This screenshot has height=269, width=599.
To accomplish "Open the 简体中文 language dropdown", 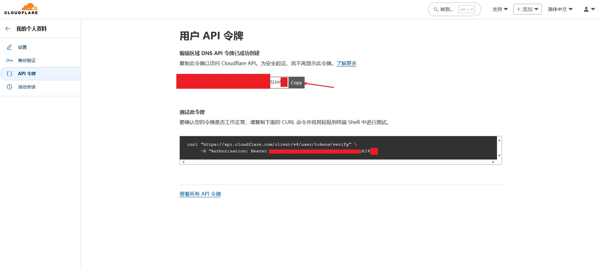I will pos(560,9).
